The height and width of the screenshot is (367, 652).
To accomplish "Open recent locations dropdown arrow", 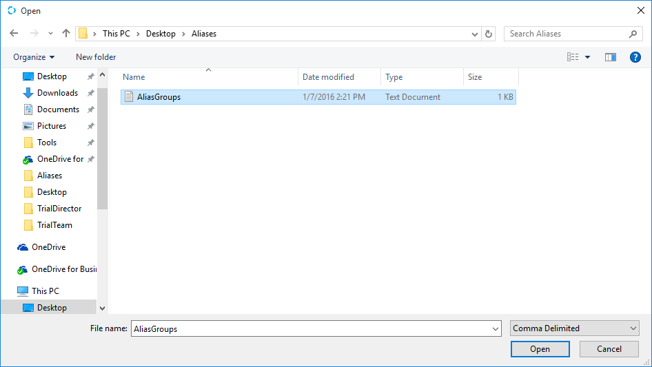I will pos(50,34).
